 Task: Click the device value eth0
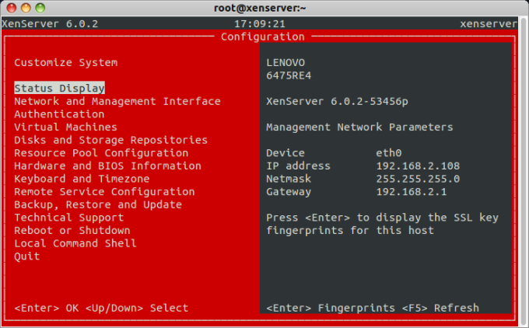click(389, 153)
